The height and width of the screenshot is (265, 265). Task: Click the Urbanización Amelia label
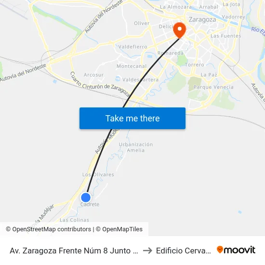[135, 147]
